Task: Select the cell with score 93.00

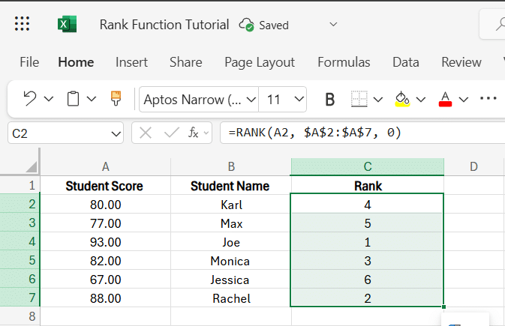Action: [x=105, y=241]
